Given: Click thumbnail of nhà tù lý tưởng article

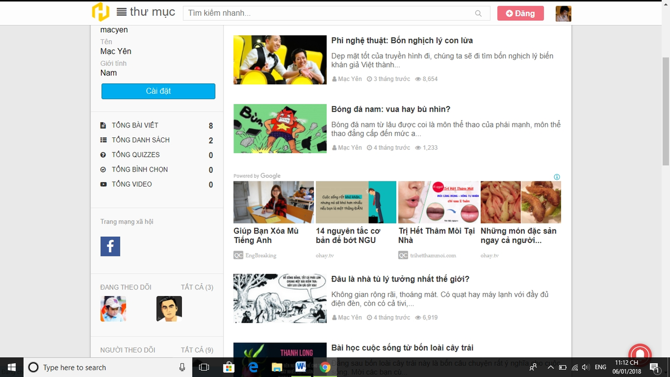Looking at the screenshot, I should (x=280, y=298).
